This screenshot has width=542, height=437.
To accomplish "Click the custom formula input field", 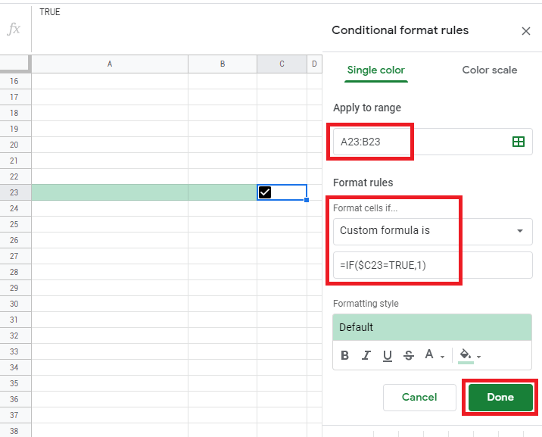I will pyautogui.click(x=431, y=265).
